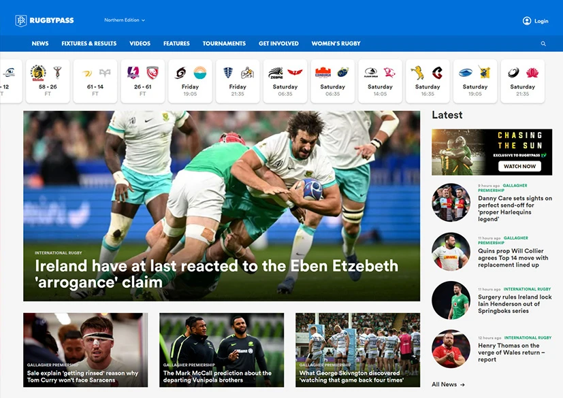Viewport: 563px width, 398px height.
Task: Open the 58 - 26 match score card
Action: pyautogui.click(x=48, y=82)
